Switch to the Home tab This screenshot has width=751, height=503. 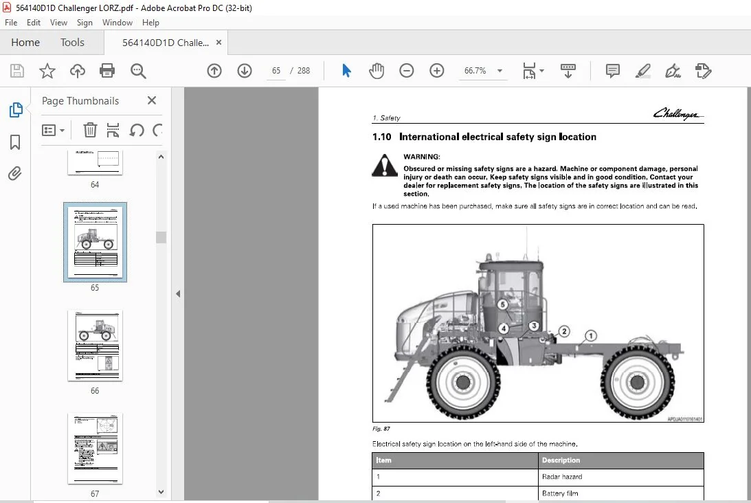click(25, 43)
